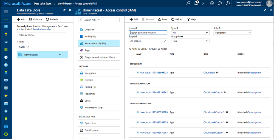Open portal settings gear icon

pos(212,3)
